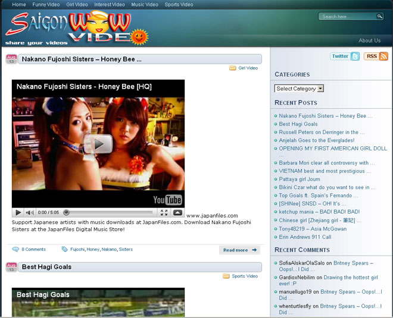Image resolution: width=393 pixels, height=318 pixels.
Task: Open the Twitter bird icon
Action: pyautogui.click(x=355, y=56)
